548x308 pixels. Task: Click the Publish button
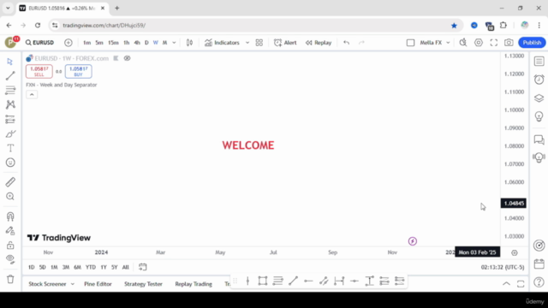coord(532,43)
